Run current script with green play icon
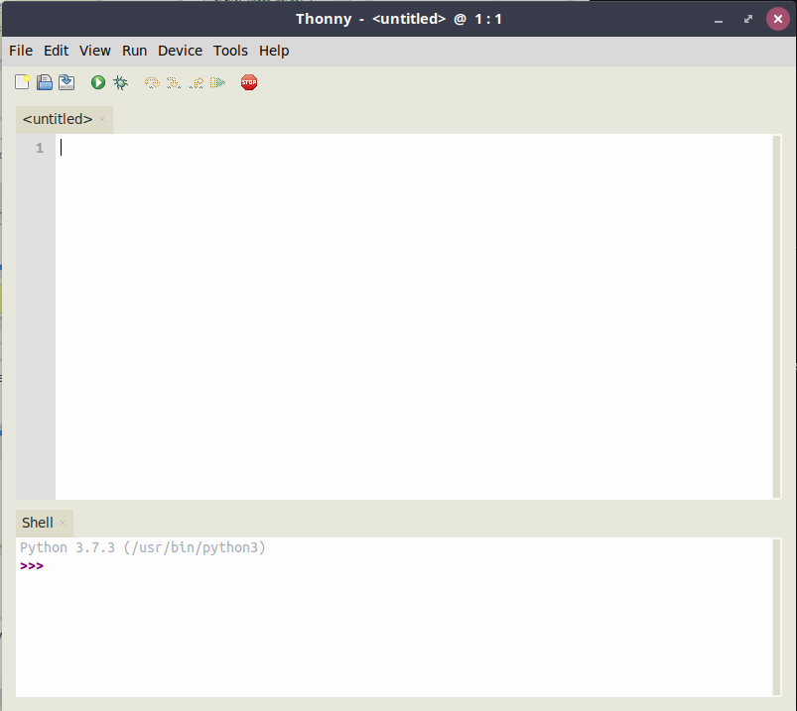This screenshot has width=797, height=711. (98, 82)
